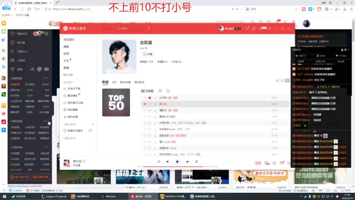Viewport: 355px width, 200px height.
Task: Open the 我喜欢的音乐 playlist
Action: (x=73, y=131)
